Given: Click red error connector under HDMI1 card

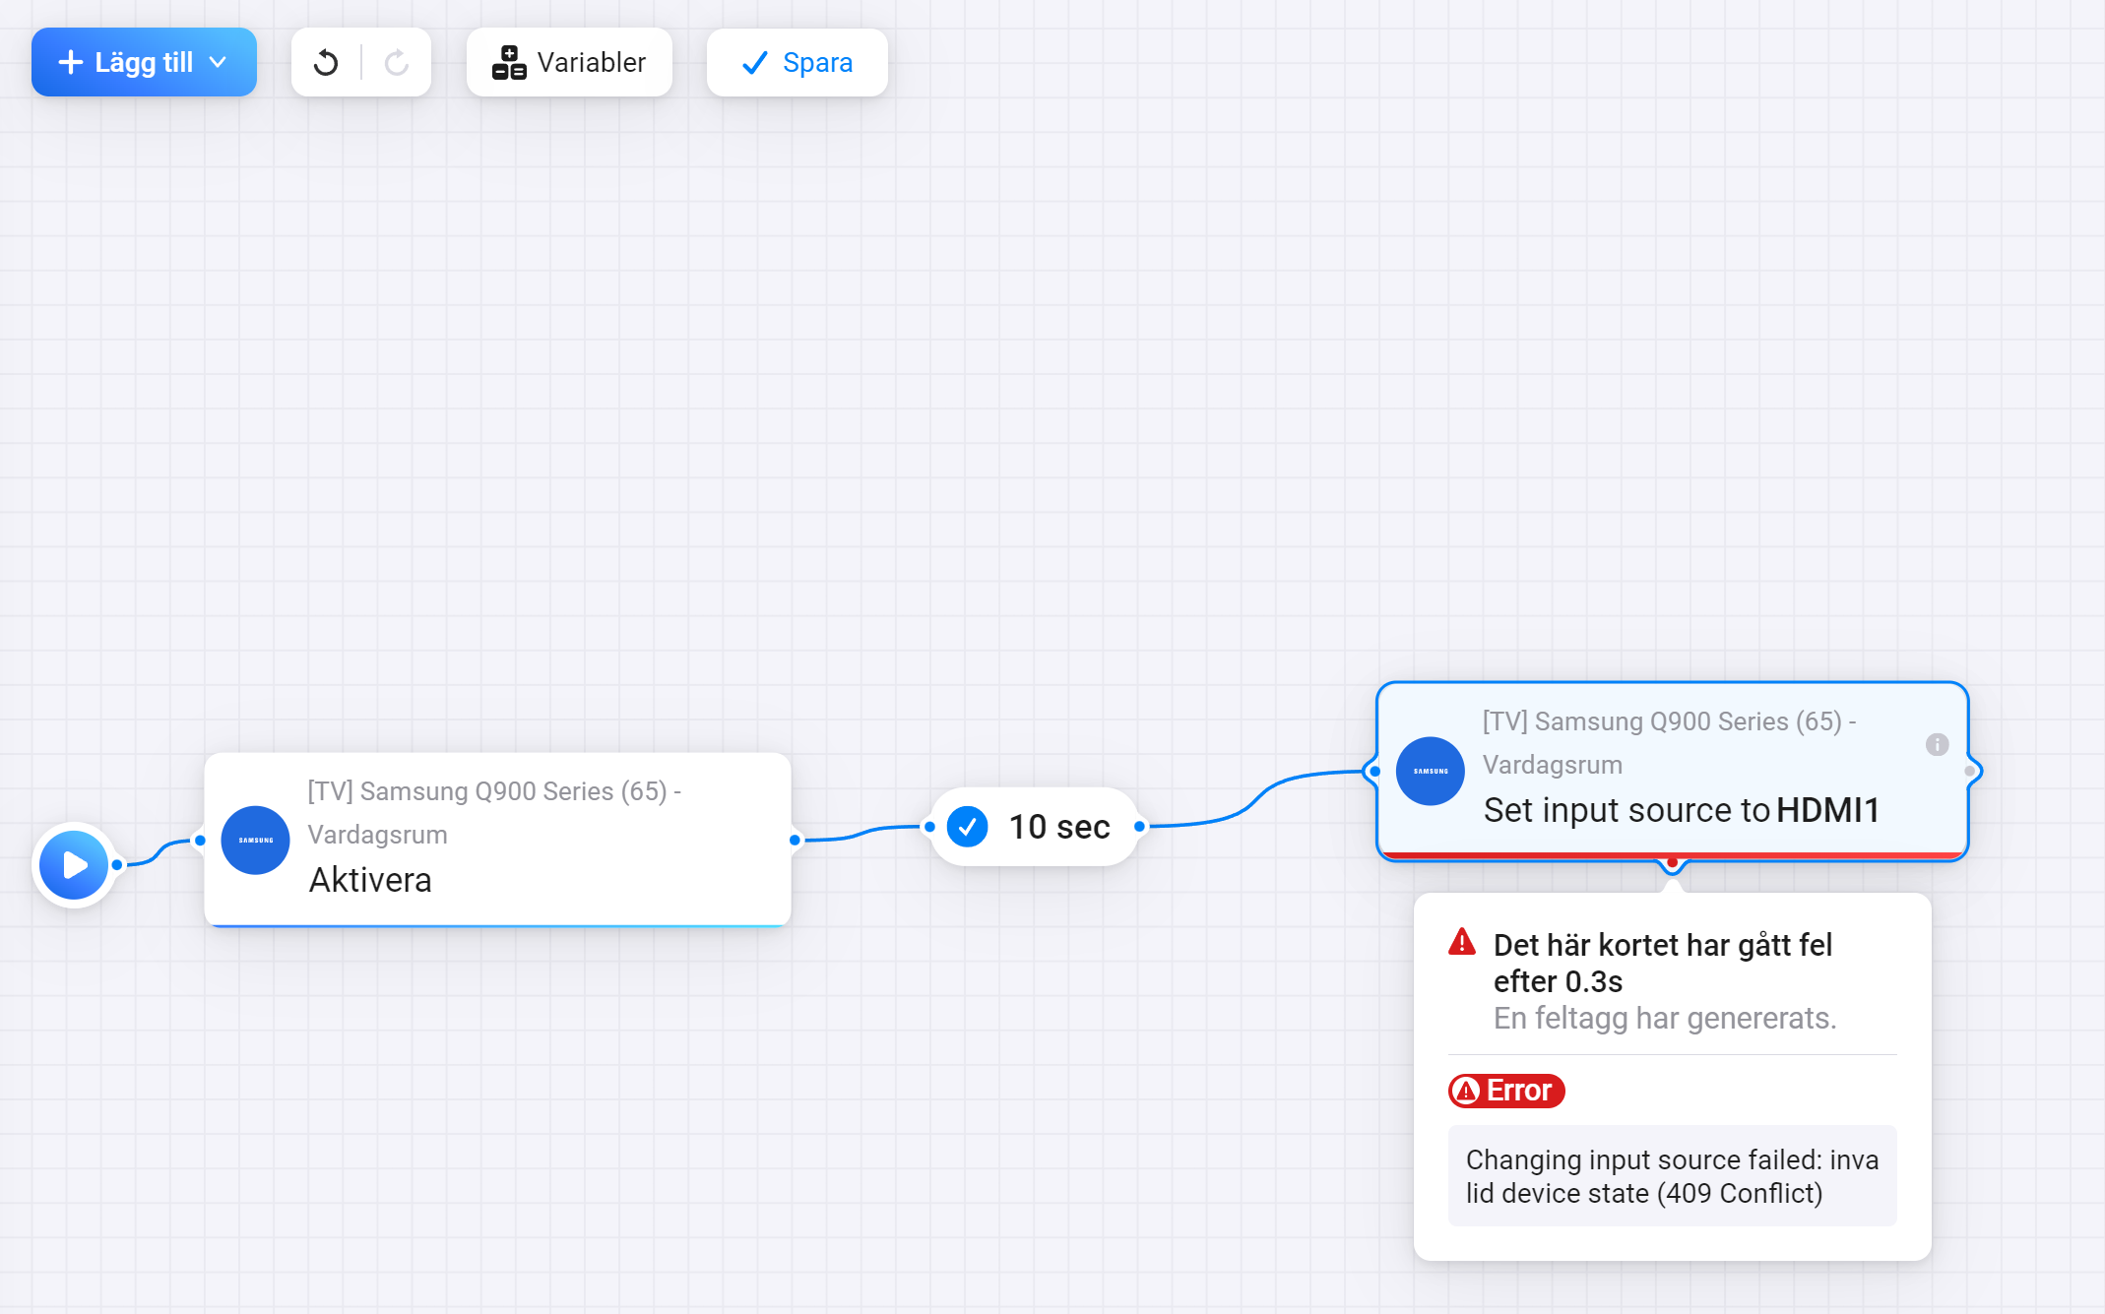Looking at the screenshot, I should point(1672,863).
